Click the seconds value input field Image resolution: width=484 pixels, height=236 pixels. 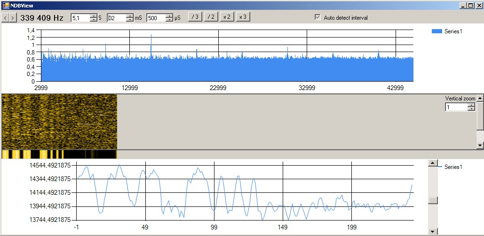tap(79, 18)
